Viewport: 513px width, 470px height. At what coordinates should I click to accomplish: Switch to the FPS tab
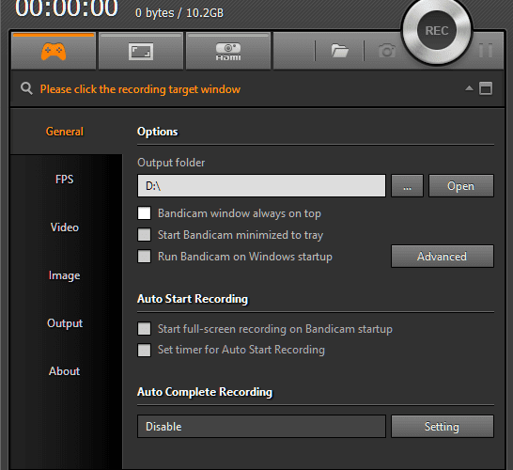[65, 180]
